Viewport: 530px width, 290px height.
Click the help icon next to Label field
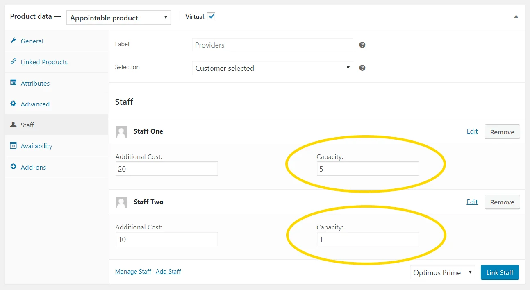click(x=362, y=45)
